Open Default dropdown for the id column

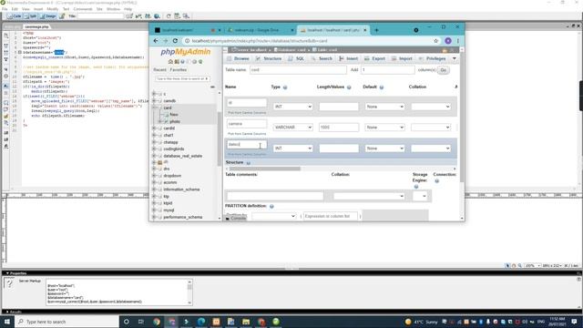click(384, 107)
